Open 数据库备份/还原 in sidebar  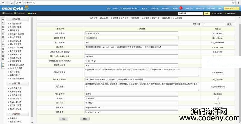(x=17, y=65)
